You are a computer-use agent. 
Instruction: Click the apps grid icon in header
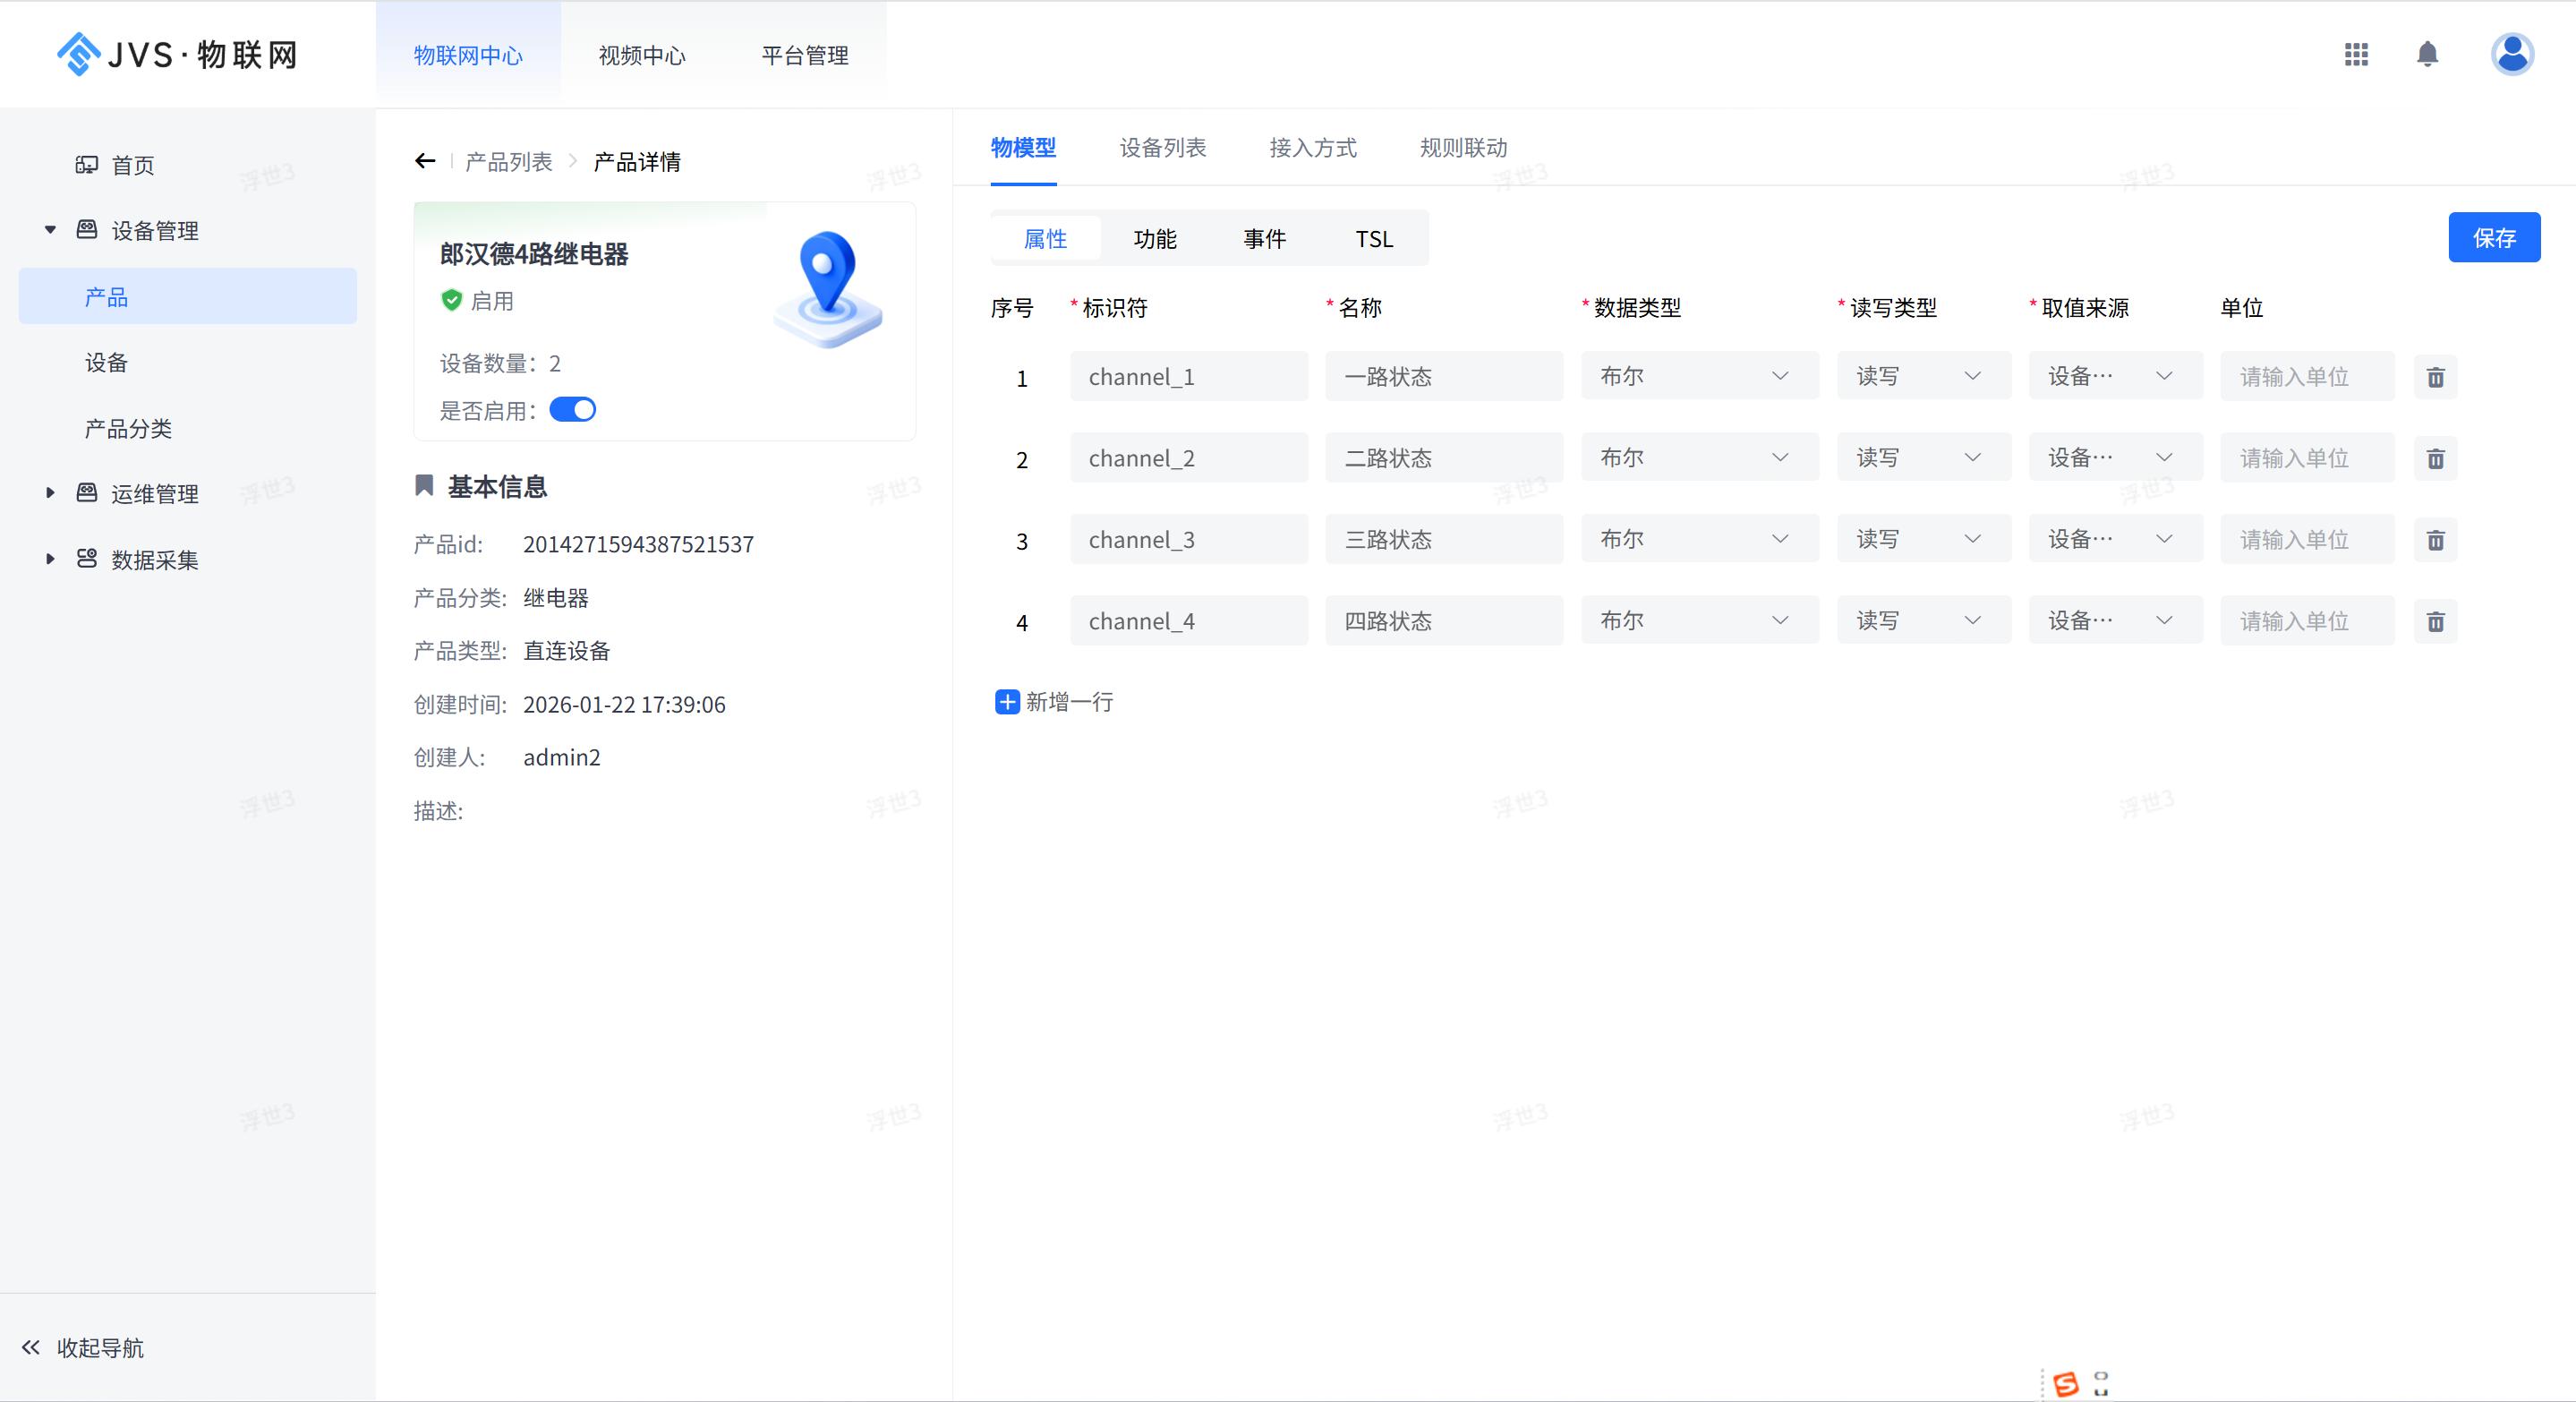pos(2356,54)
